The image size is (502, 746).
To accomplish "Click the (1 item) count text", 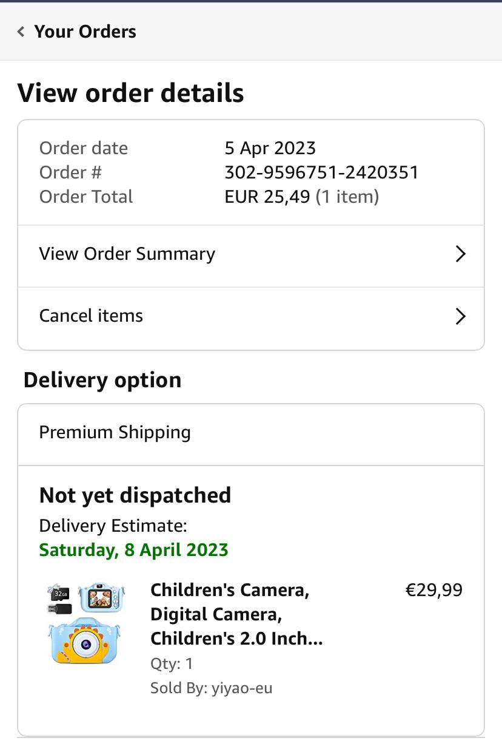I will point(347,197).
